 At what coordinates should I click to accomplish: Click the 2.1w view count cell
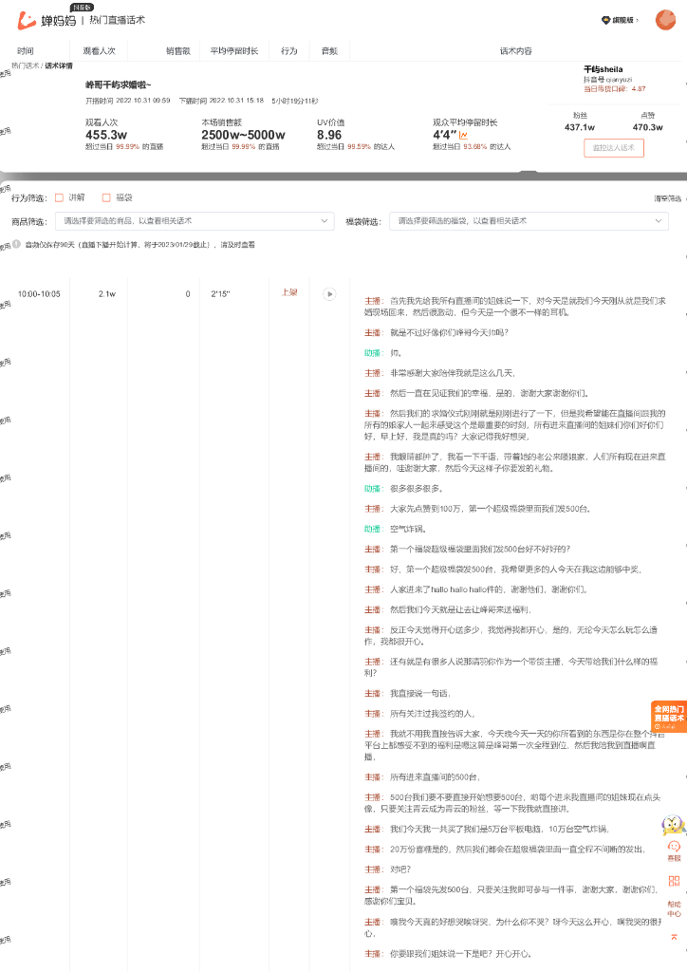[107, 294]
